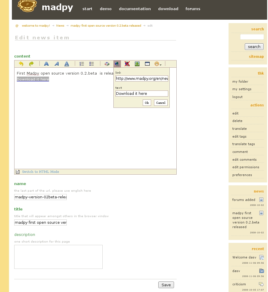This screenshot has width=268, height=292.
Task: Open the Welcome dasv recent item
Action: click(244, 257)
